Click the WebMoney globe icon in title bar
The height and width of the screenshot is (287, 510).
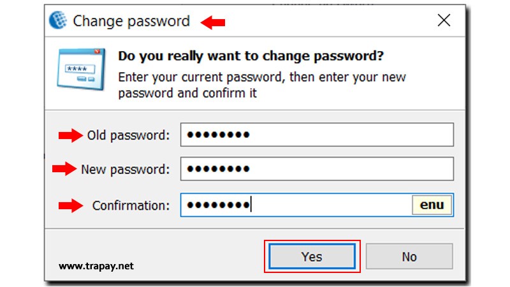point(58,21)
